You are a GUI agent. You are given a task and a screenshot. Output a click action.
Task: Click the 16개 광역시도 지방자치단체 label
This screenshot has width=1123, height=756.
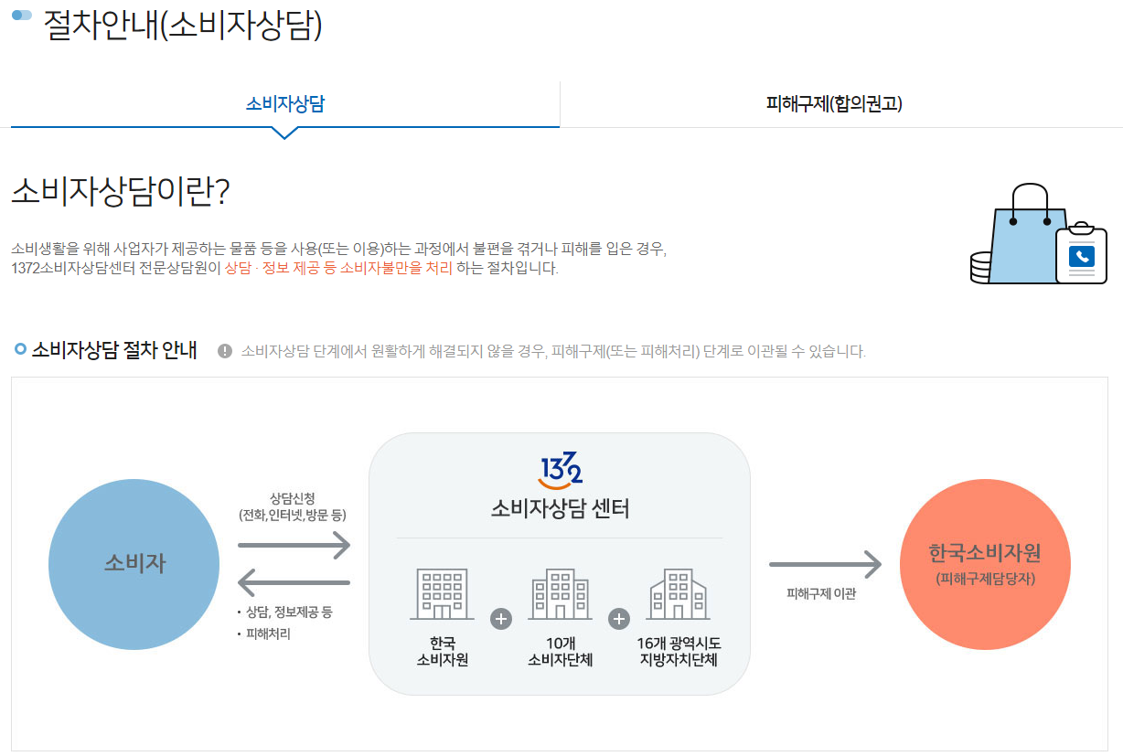tap(679, 652)
